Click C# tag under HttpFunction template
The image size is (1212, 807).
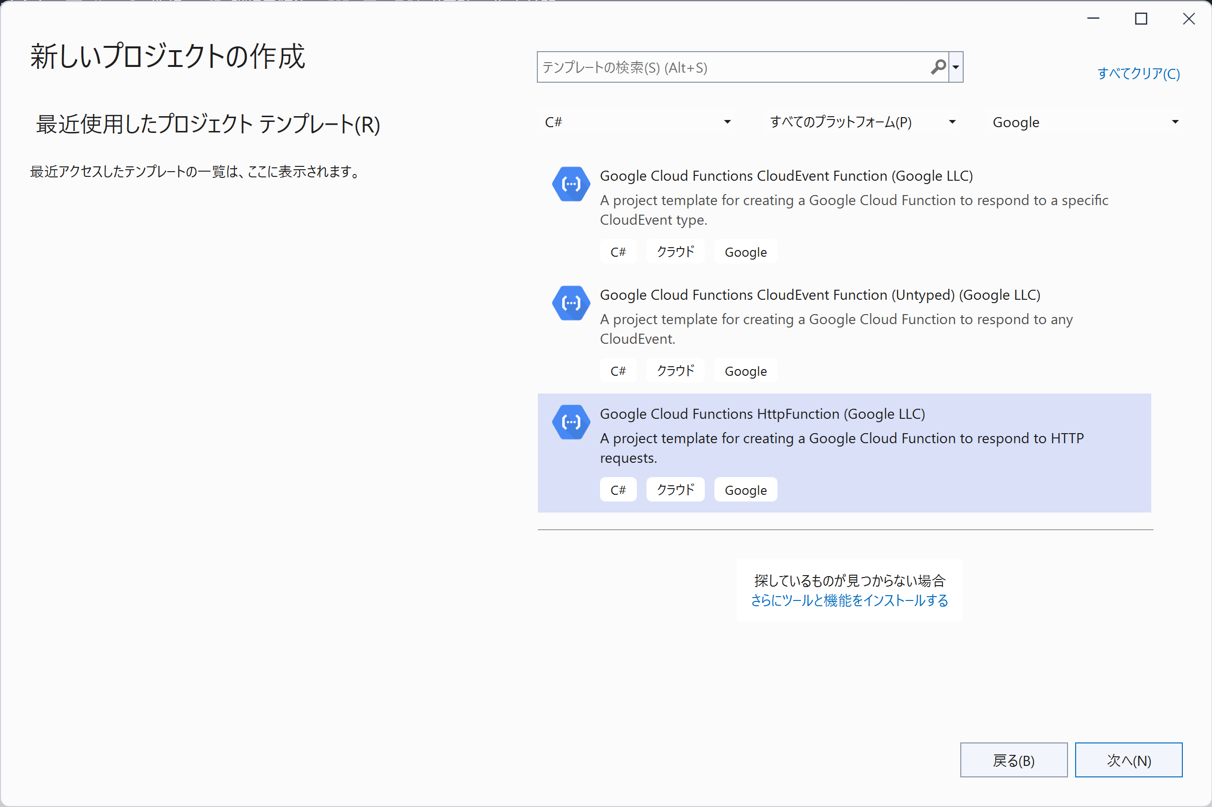(618, 490)
